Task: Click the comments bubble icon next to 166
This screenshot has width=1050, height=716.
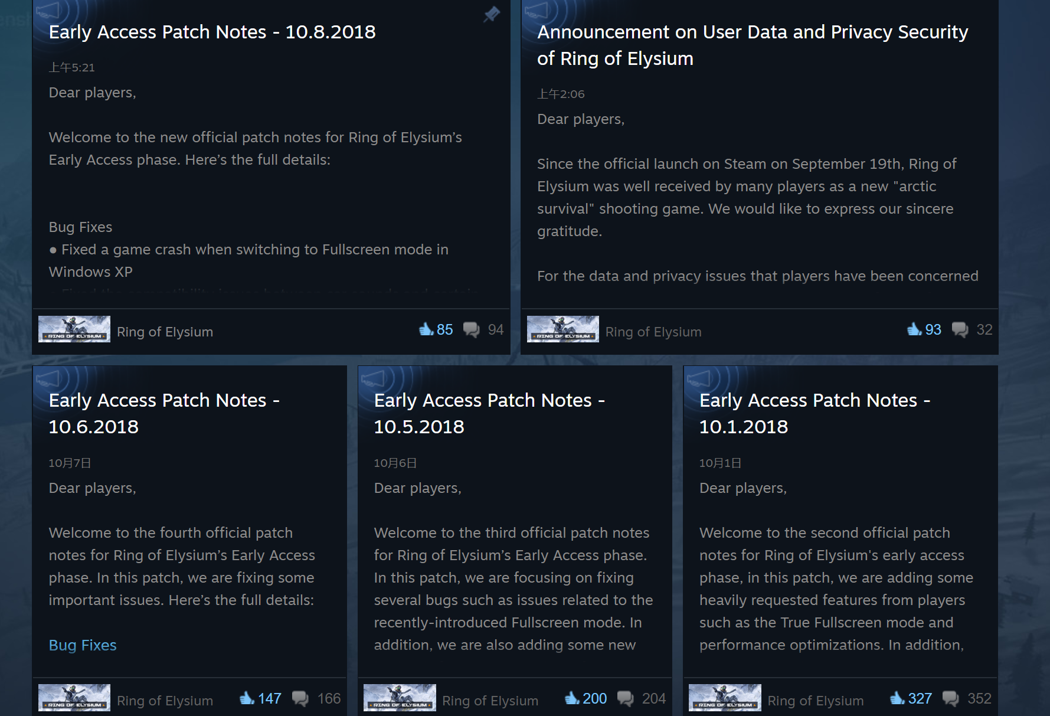Action: (300, 698)
